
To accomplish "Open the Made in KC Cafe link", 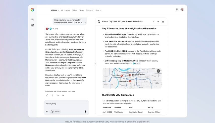I will (131, 61).
